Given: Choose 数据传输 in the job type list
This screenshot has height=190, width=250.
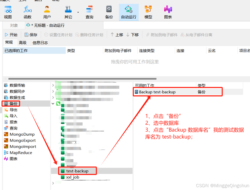Looking at the screenshot, I should [17, 85].
